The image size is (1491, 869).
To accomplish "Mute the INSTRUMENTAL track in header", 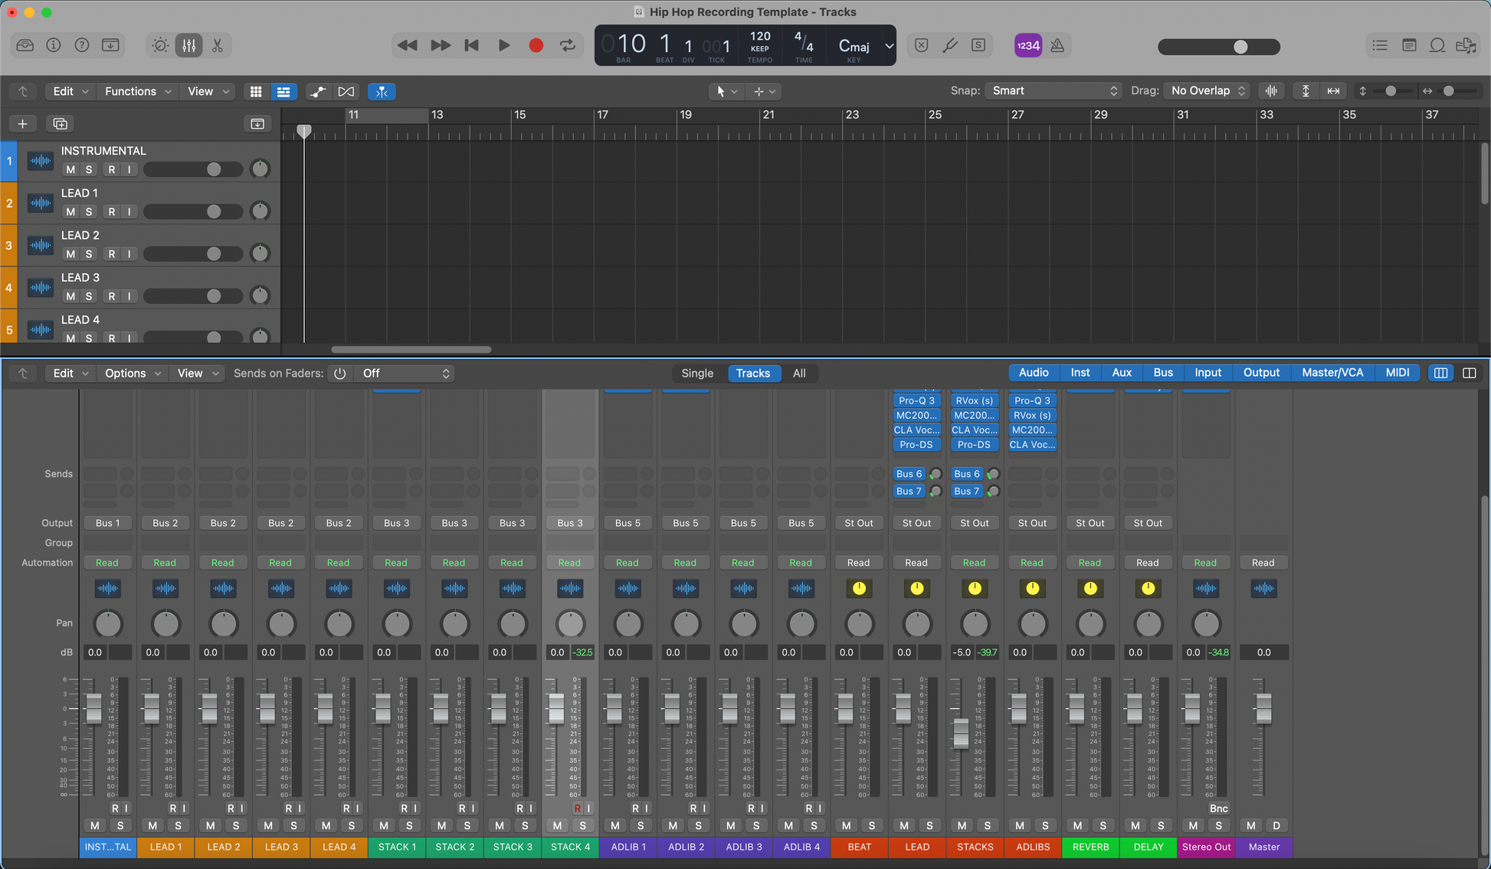I will (x=70, y=170).
